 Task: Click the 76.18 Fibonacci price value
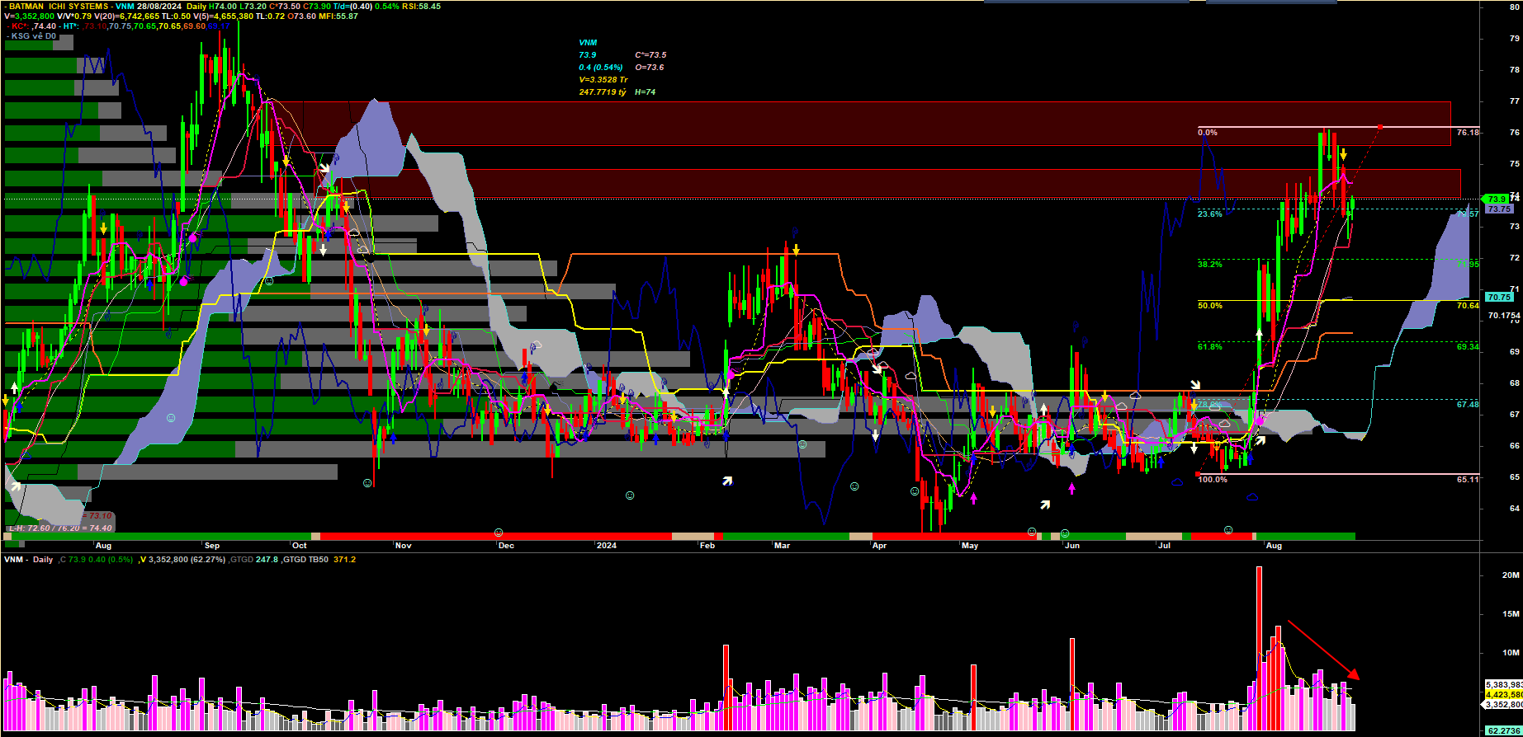(1468, 133)
